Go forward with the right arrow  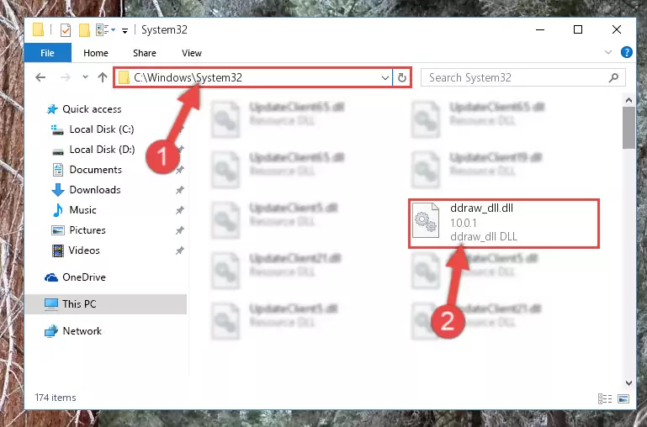click(x=66, y=77)
